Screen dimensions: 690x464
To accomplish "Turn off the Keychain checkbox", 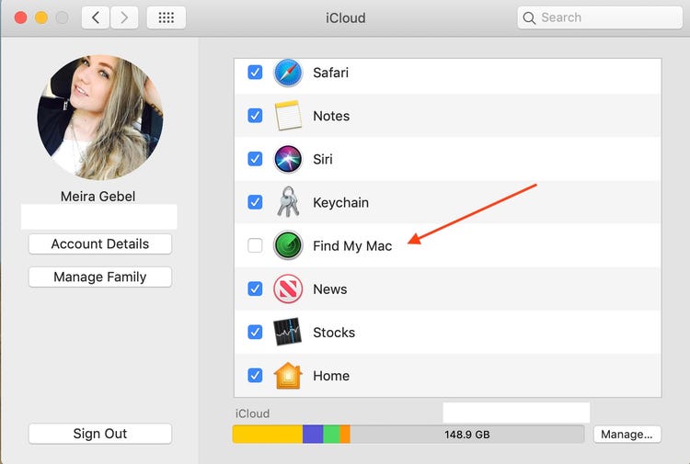I will [x=255, y=202].
